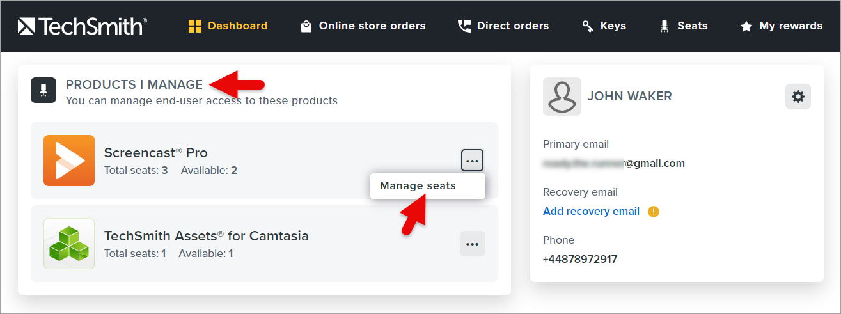Click the recovery email warning icon

[653, 211]
